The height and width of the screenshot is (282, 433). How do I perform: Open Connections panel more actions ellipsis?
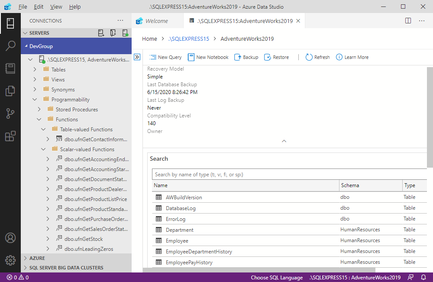[120, 20]
